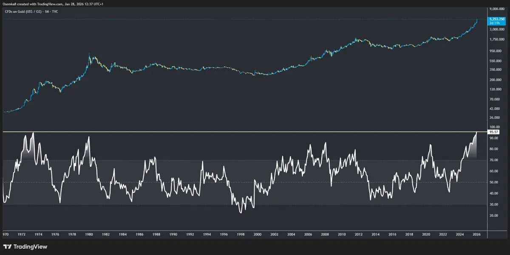Click the 60.00 RSI scale label
This screenshot has width=510, height=255.
click(x=493, y=171)
